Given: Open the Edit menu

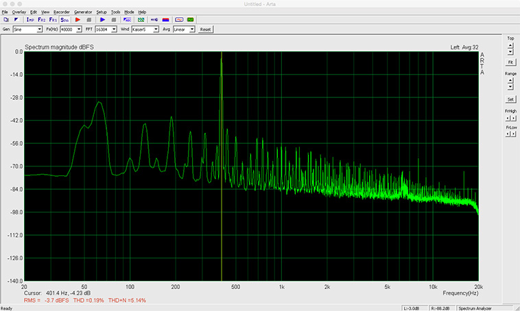Looking at the screenshot, I should 34,12.
